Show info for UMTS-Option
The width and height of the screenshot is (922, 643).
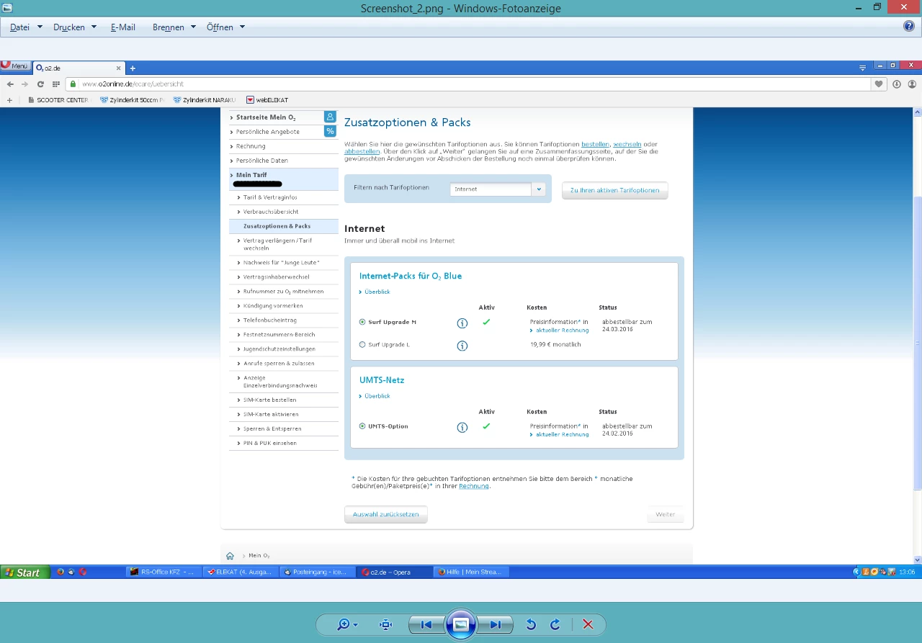point(462,428)
